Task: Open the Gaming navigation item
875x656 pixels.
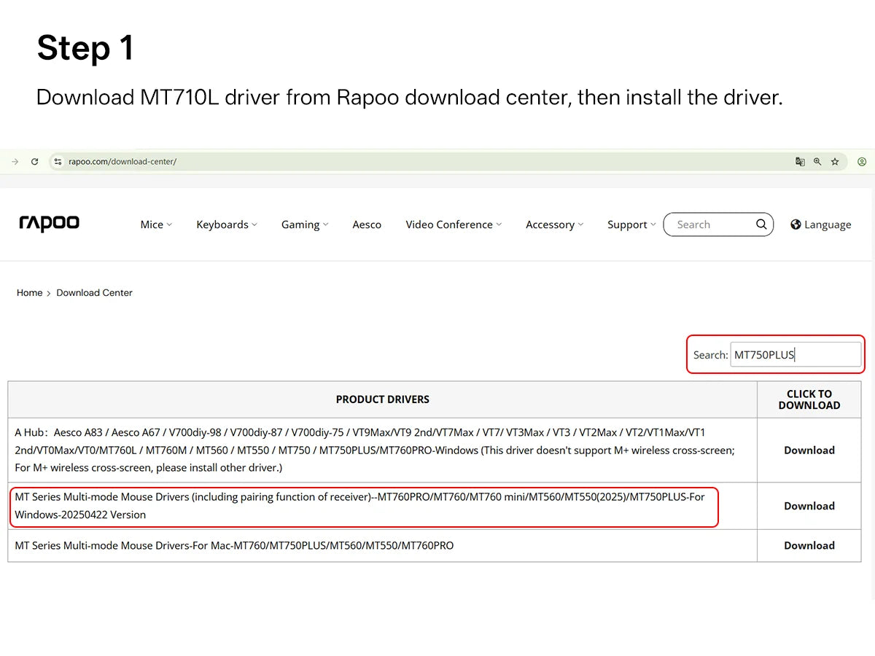Action: coord(300,224)
